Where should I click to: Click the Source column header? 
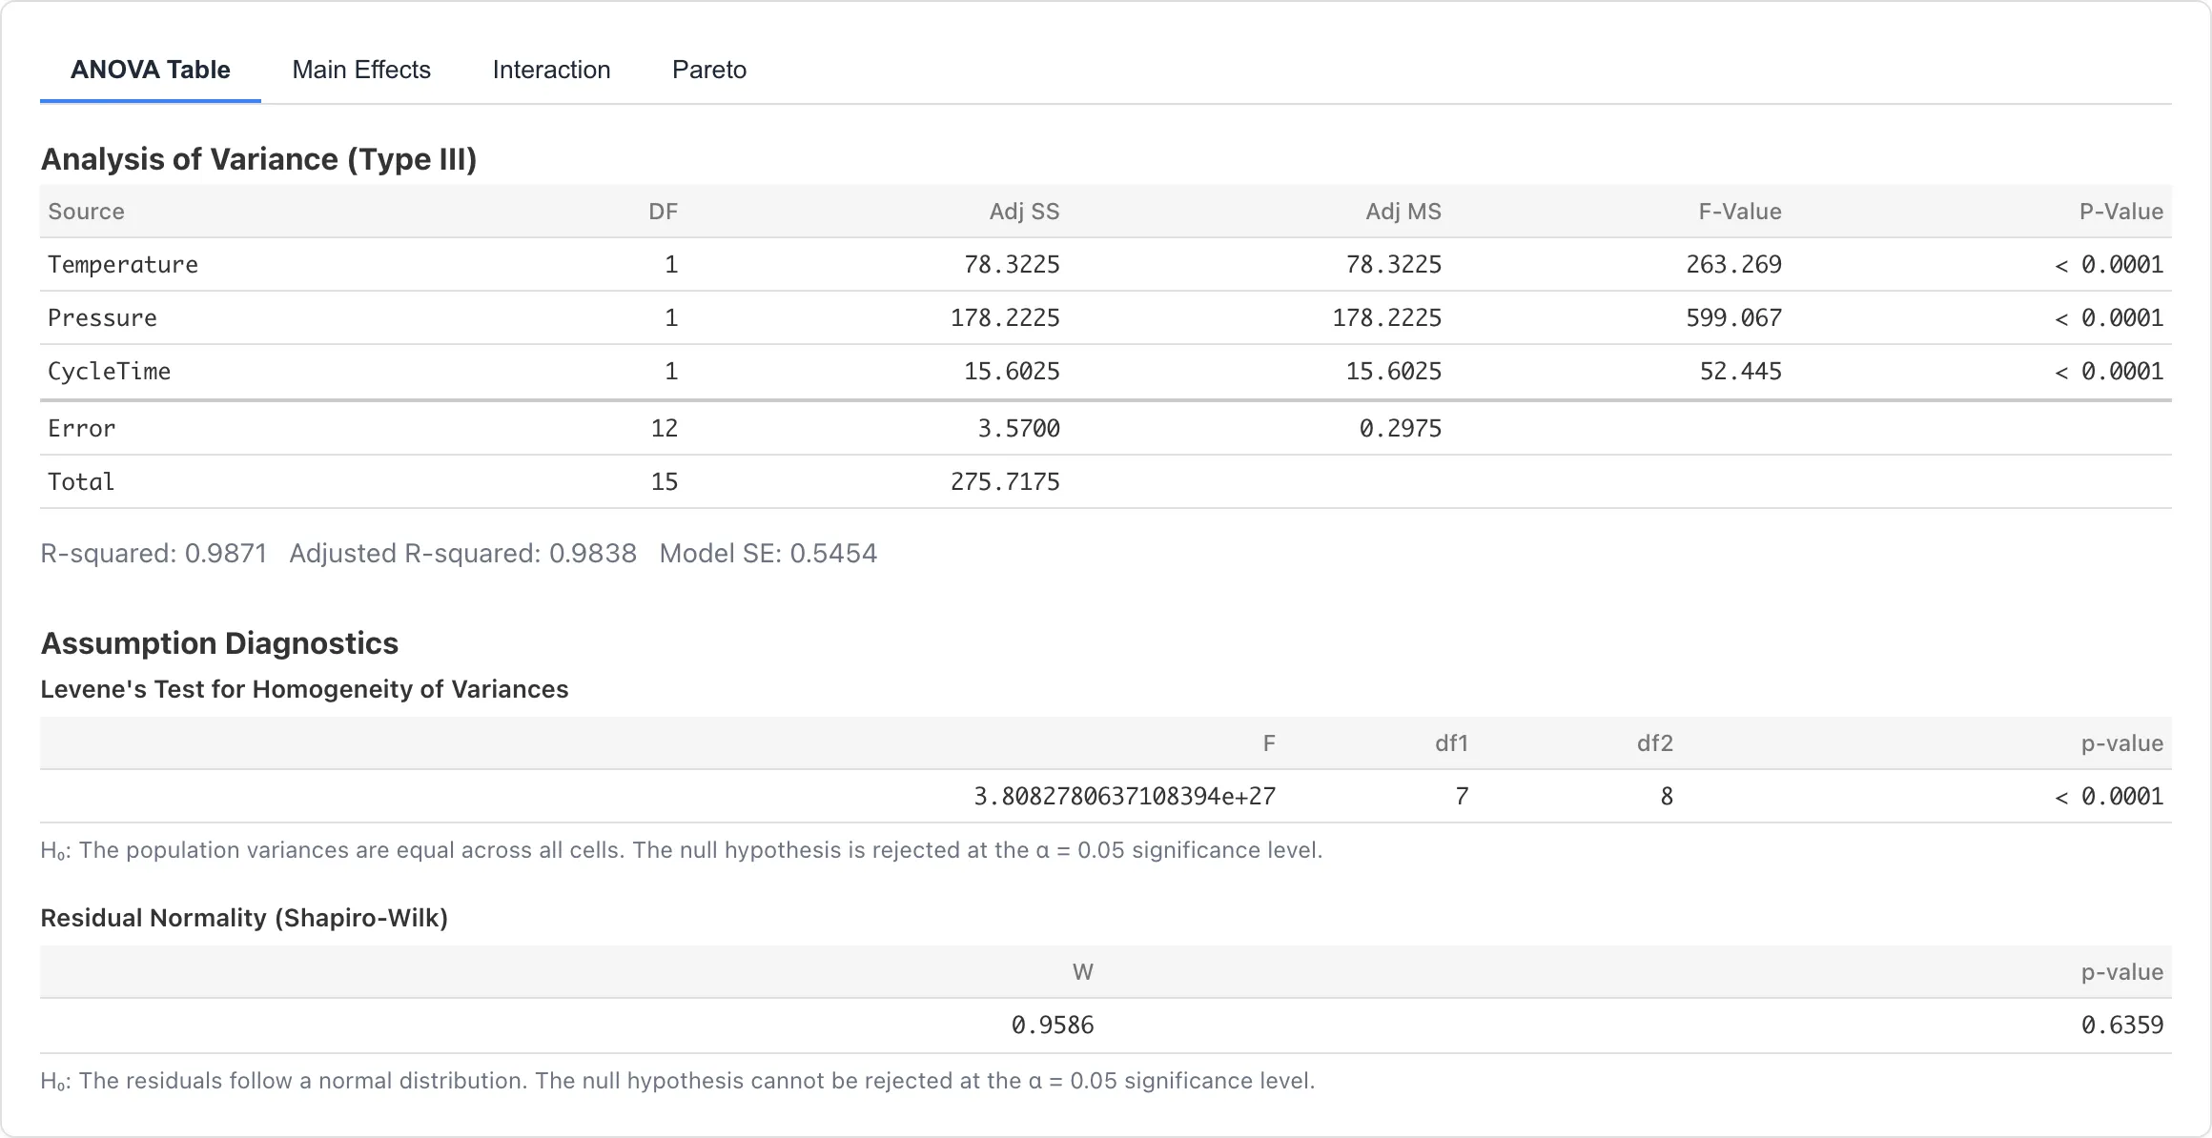coord(86,212)
